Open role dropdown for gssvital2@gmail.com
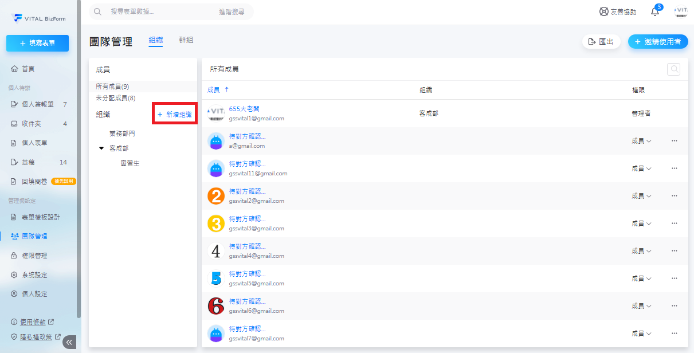 [x=641, y=196]
